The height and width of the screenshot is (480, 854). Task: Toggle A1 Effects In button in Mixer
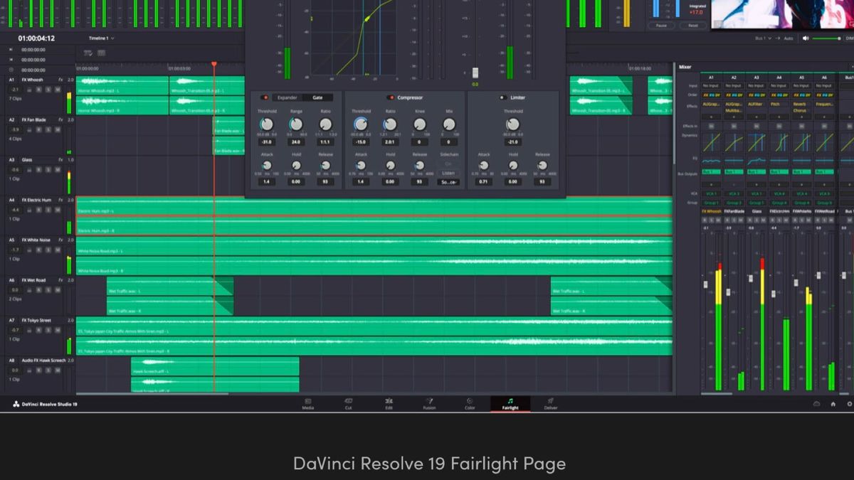click(711, 126)
